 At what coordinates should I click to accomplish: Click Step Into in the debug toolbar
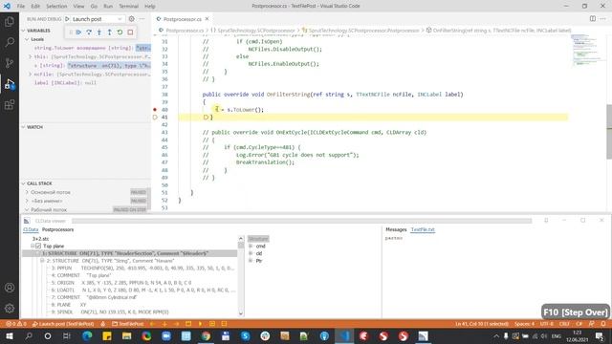click(x=99, y=32)
